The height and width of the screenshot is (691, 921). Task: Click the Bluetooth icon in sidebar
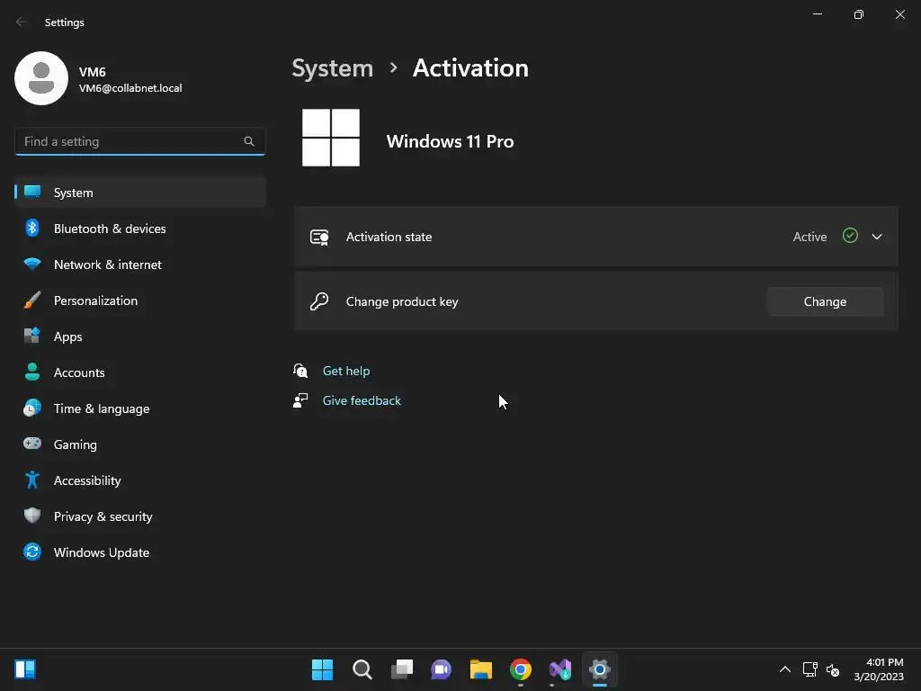pos(32,228)
